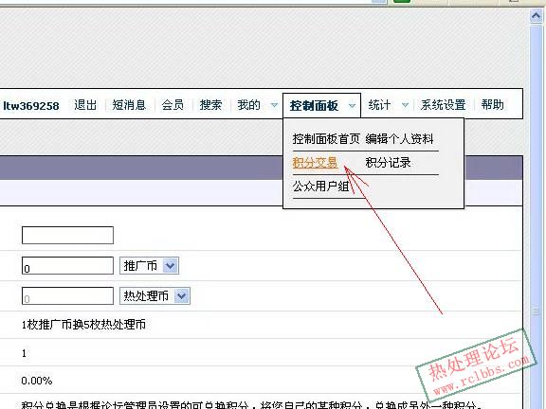This screenshot has height=409, width=546.
Task: Open 系统设置 system settings
Action: (443, 105)
